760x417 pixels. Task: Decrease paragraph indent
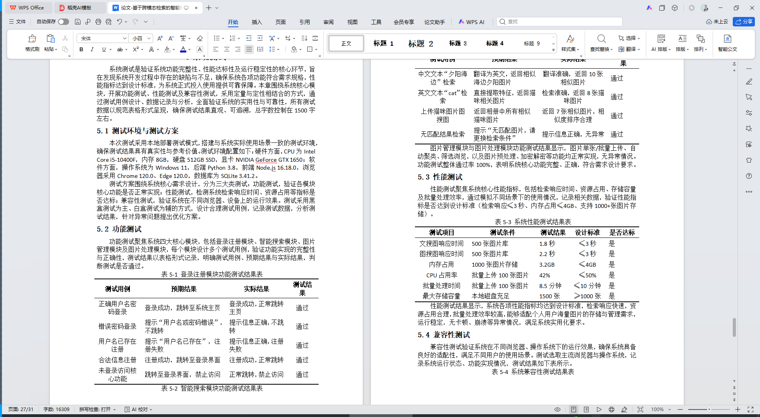249,38
